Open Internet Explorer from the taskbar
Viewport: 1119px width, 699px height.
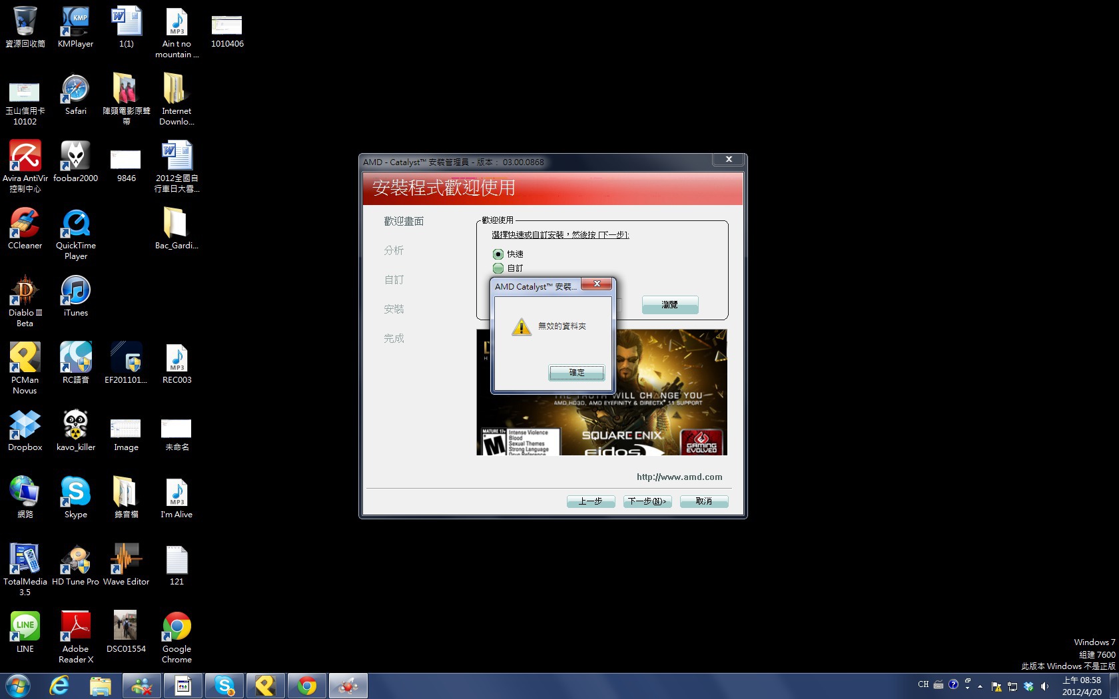(59, 686)
